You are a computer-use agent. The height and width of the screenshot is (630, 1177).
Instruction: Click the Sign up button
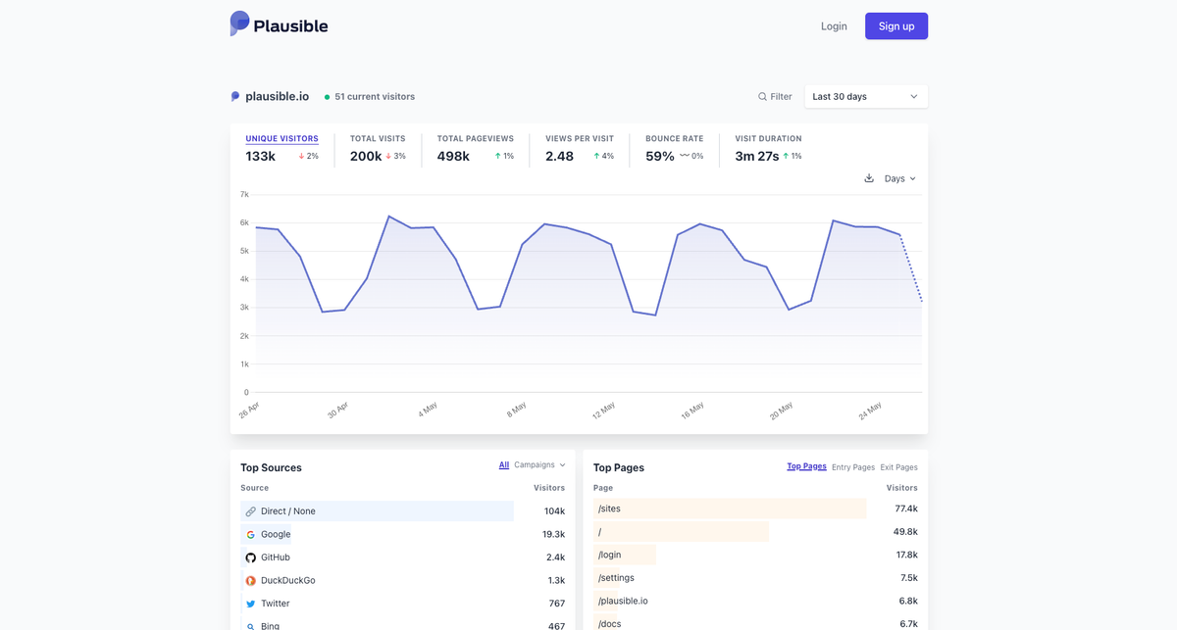click(x=896, y=26)
